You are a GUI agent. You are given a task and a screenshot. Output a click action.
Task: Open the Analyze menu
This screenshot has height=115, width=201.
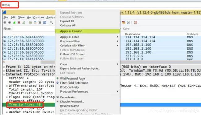[50, 17]
